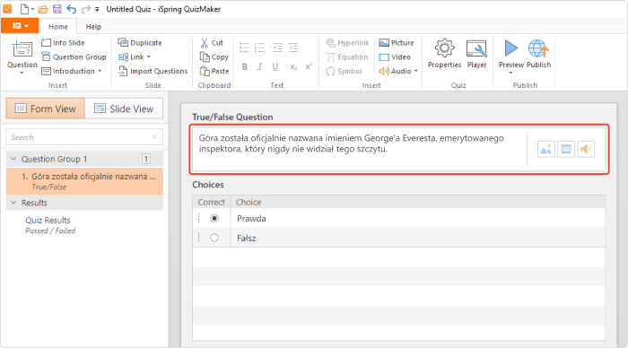Grab the drag handle of Prawda row
Screen dimensions: 628x348
click(198, 218)
